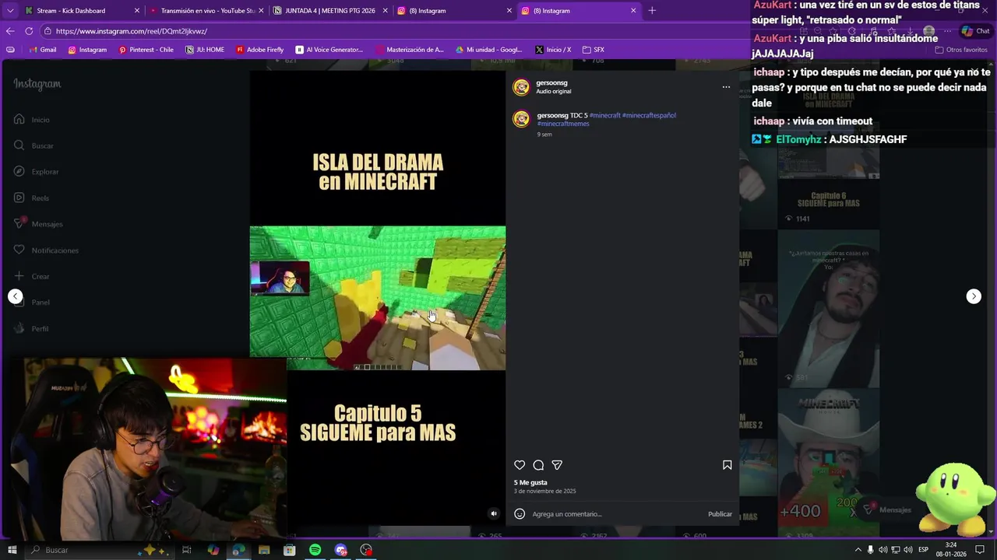Save the reel with bookmark icon
Viewport: 997px width, 560px height.
(x=727, y=465)
